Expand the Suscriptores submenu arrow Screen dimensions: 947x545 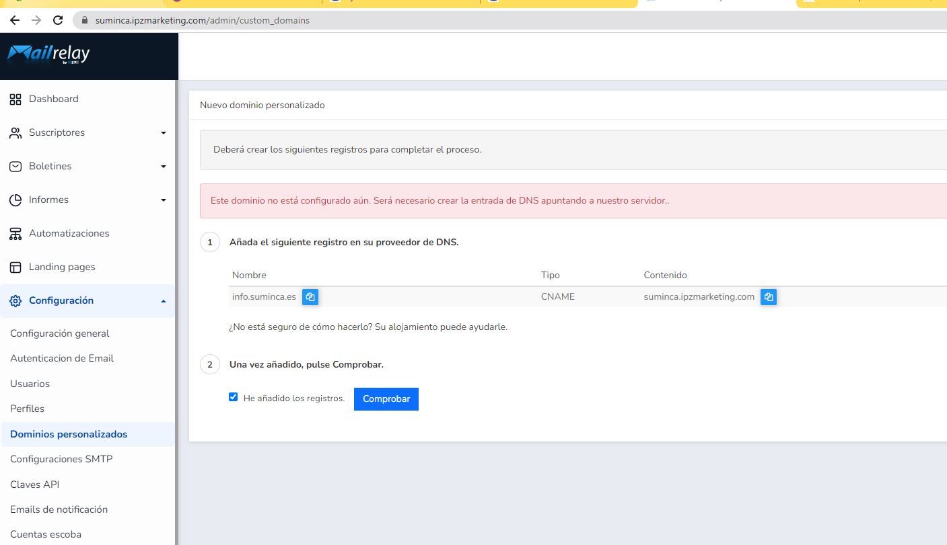coord(163,133)
